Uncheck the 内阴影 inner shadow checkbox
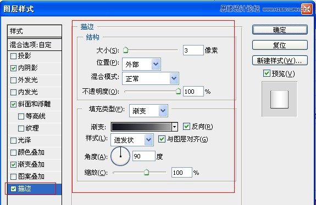 pos(13,68)
